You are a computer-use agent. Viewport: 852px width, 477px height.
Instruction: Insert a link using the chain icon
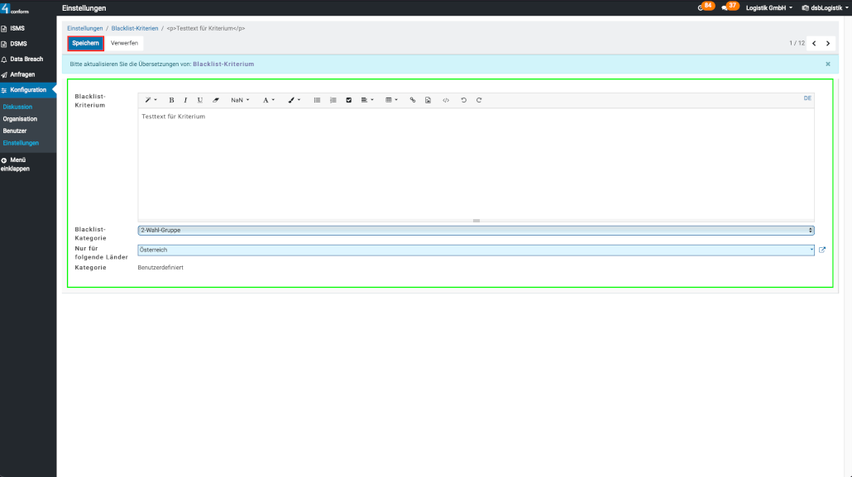click(413, 100)
